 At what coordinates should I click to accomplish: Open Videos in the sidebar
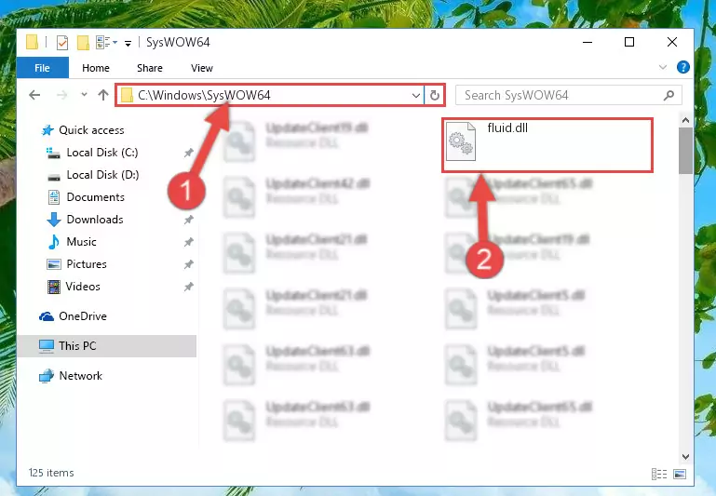tap(74, 287)
